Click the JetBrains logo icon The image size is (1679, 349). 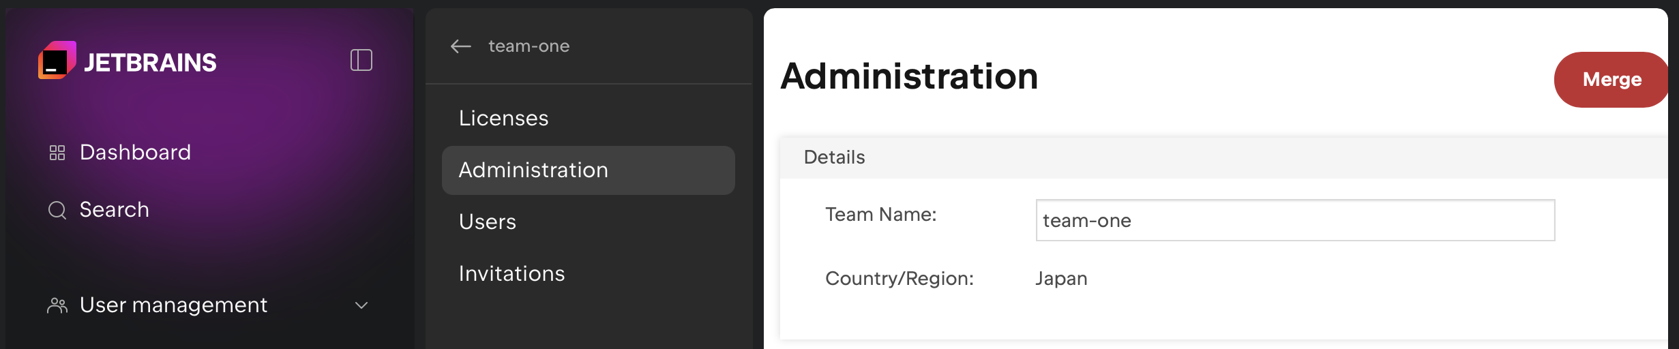57,61
